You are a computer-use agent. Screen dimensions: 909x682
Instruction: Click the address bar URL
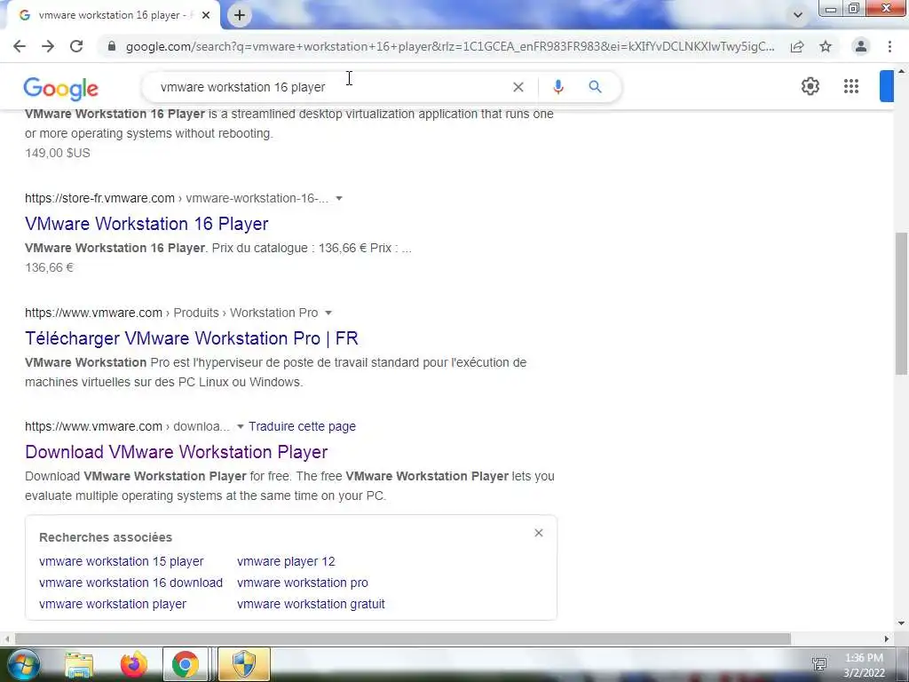(x=450, y=46)
